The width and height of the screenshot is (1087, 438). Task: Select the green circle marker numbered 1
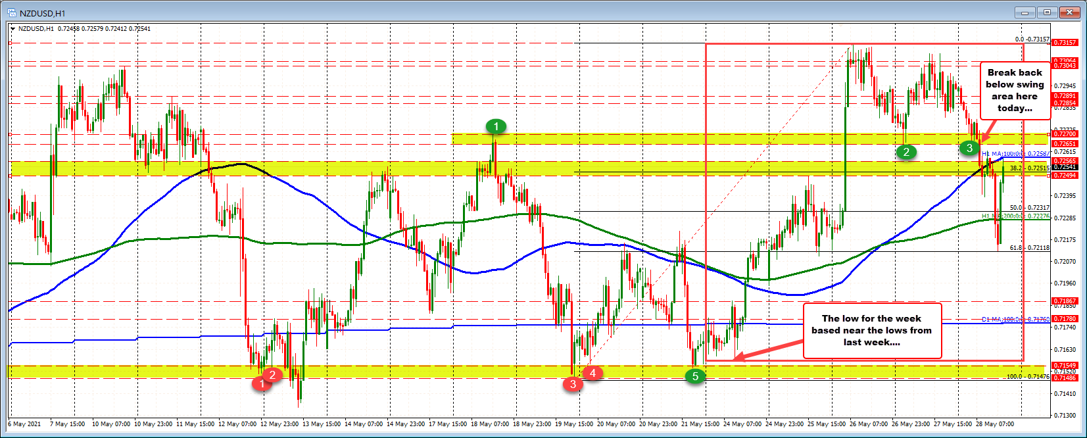[496, 126]
